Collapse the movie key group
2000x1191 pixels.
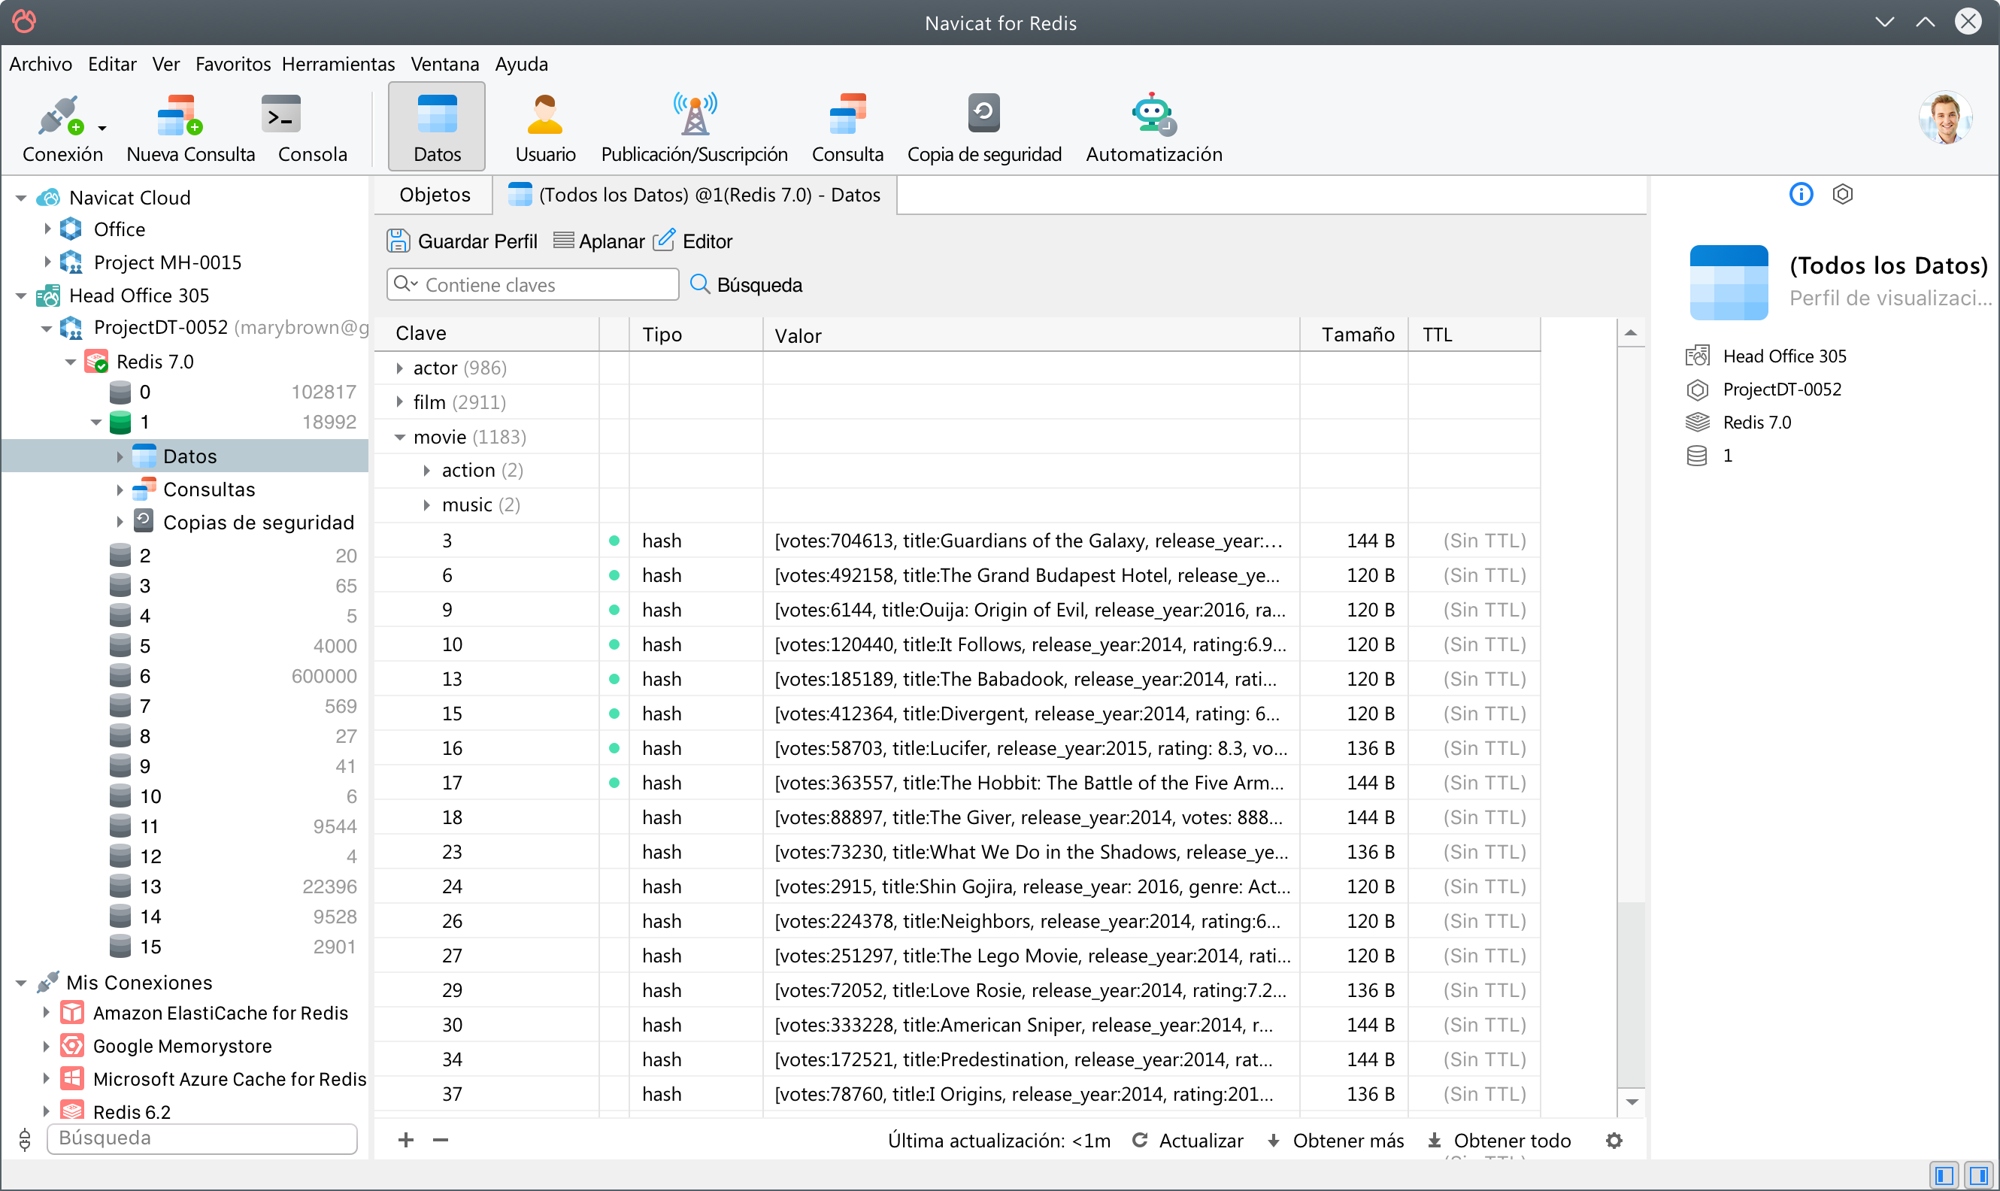click(x=400, y=438)
